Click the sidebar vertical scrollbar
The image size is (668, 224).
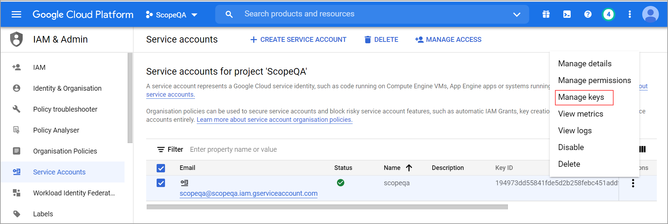pyautogui.click(x=130, y=98)
